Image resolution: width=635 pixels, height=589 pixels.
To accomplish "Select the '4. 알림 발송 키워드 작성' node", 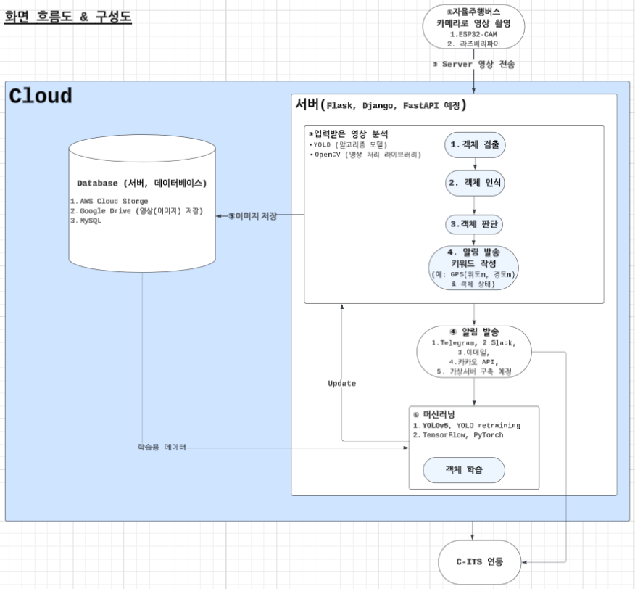I will tap(473, 268).
